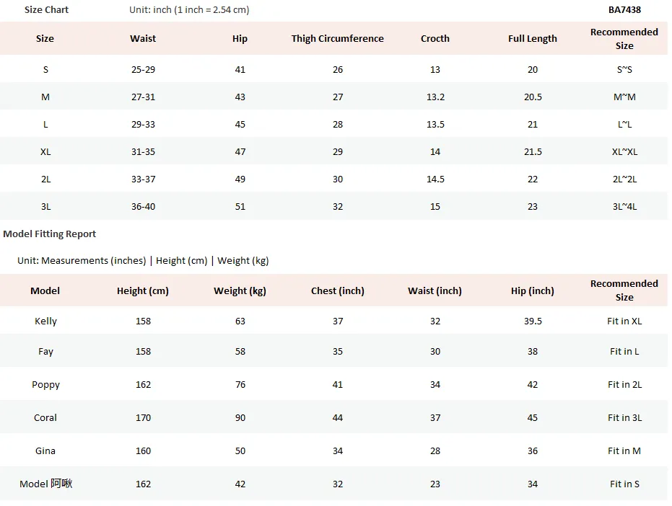Click the hip value 49 in the 2L row
Image resolution: width=672 pixels, height=506 pixels.
click(x=240, y=179)
